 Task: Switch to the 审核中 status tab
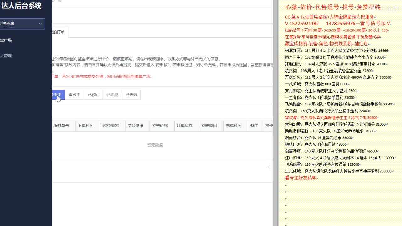pos(74,94)
